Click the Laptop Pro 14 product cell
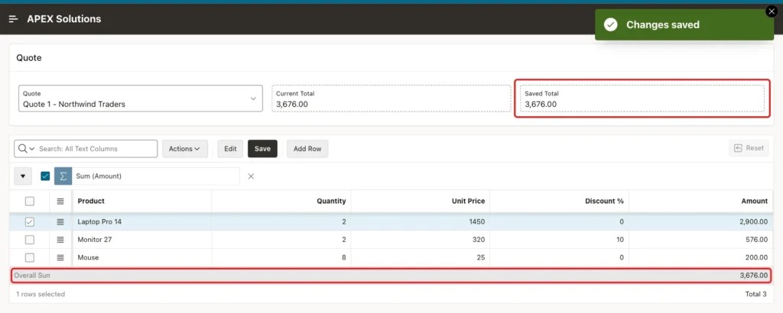 141,222
